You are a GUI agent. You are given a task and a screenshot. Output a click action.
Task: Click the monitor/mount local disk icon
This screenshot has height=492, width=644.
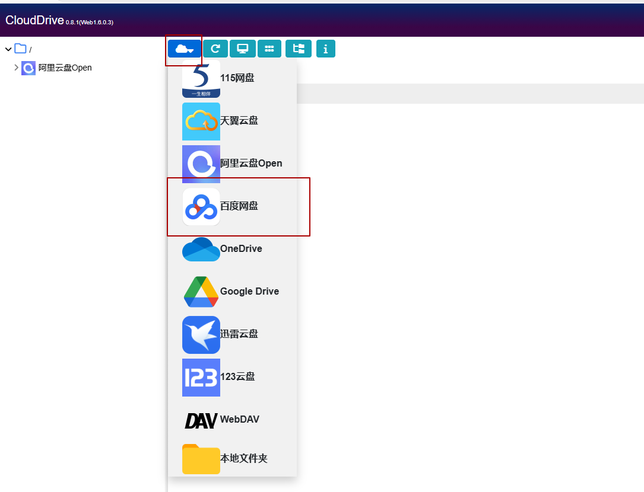(x=243, y=49)
